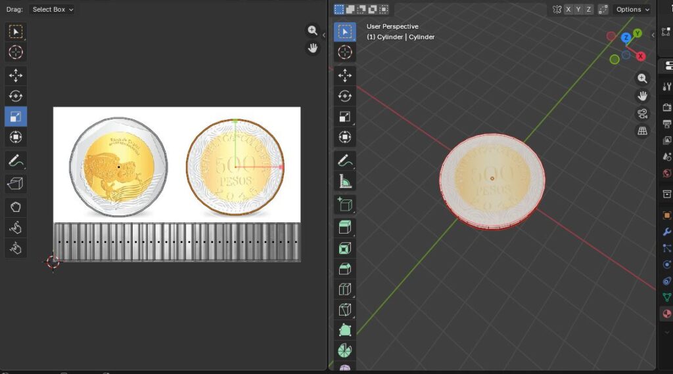Image resolution: width=673 pixels, height=374 pixels.
Task: Toggle Y axis mirror
Action: tap(578, 9)
